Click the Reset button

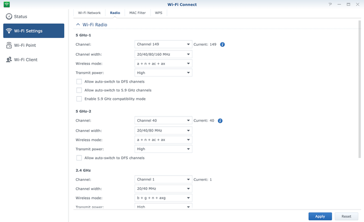point(346,216)
